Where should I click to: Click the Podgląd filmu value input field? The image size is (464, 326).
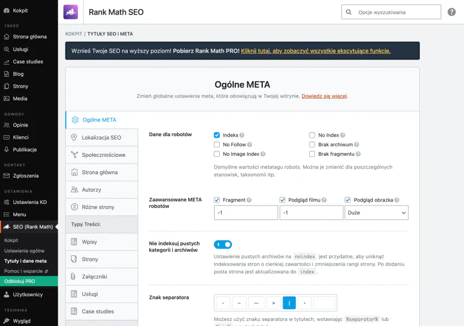(312, 213)
